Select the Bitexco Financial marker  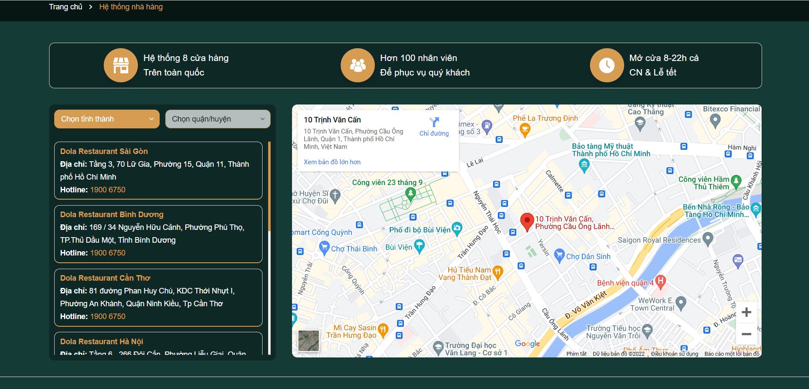point(715,121)
